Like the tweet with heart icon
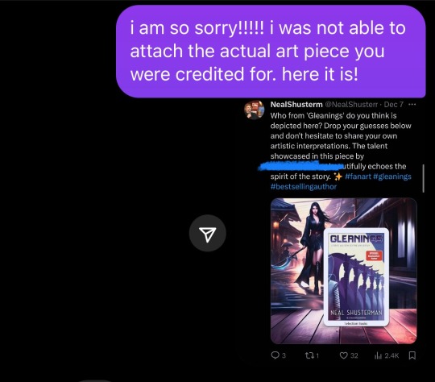Screen dimensions: 435x382 tap(343, 355)
